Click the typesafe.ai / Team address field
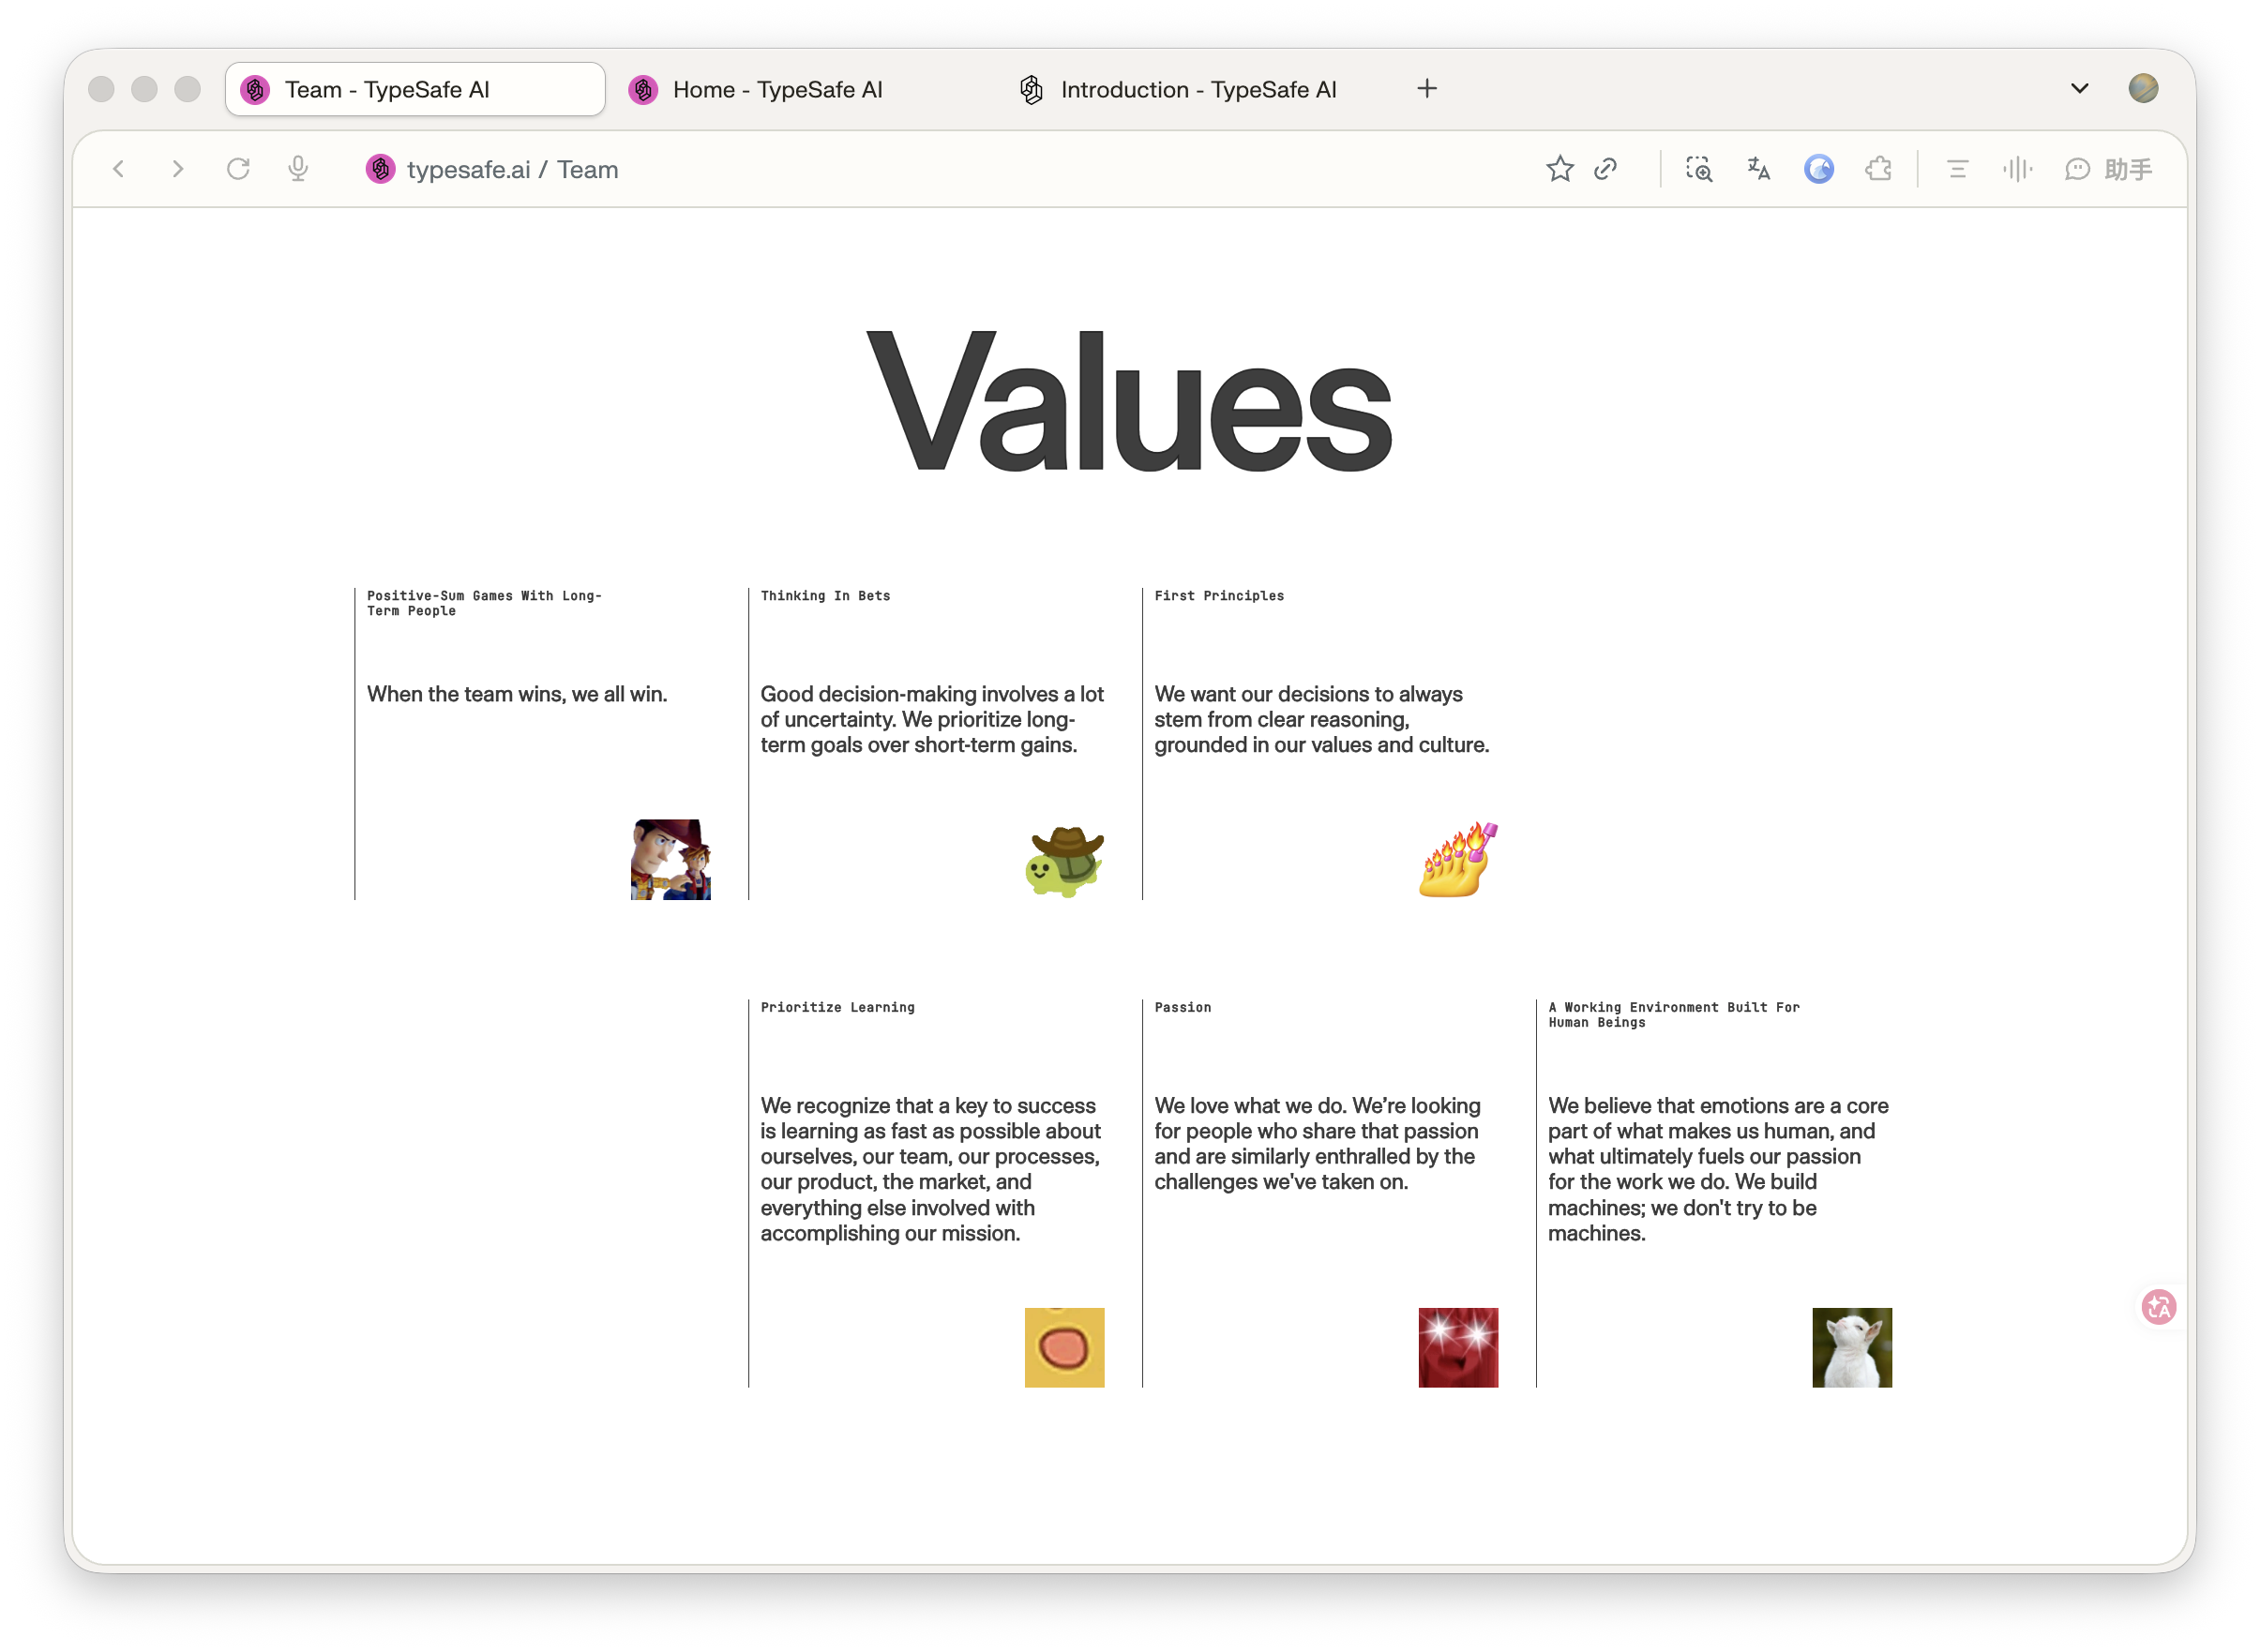 [512, 169]
